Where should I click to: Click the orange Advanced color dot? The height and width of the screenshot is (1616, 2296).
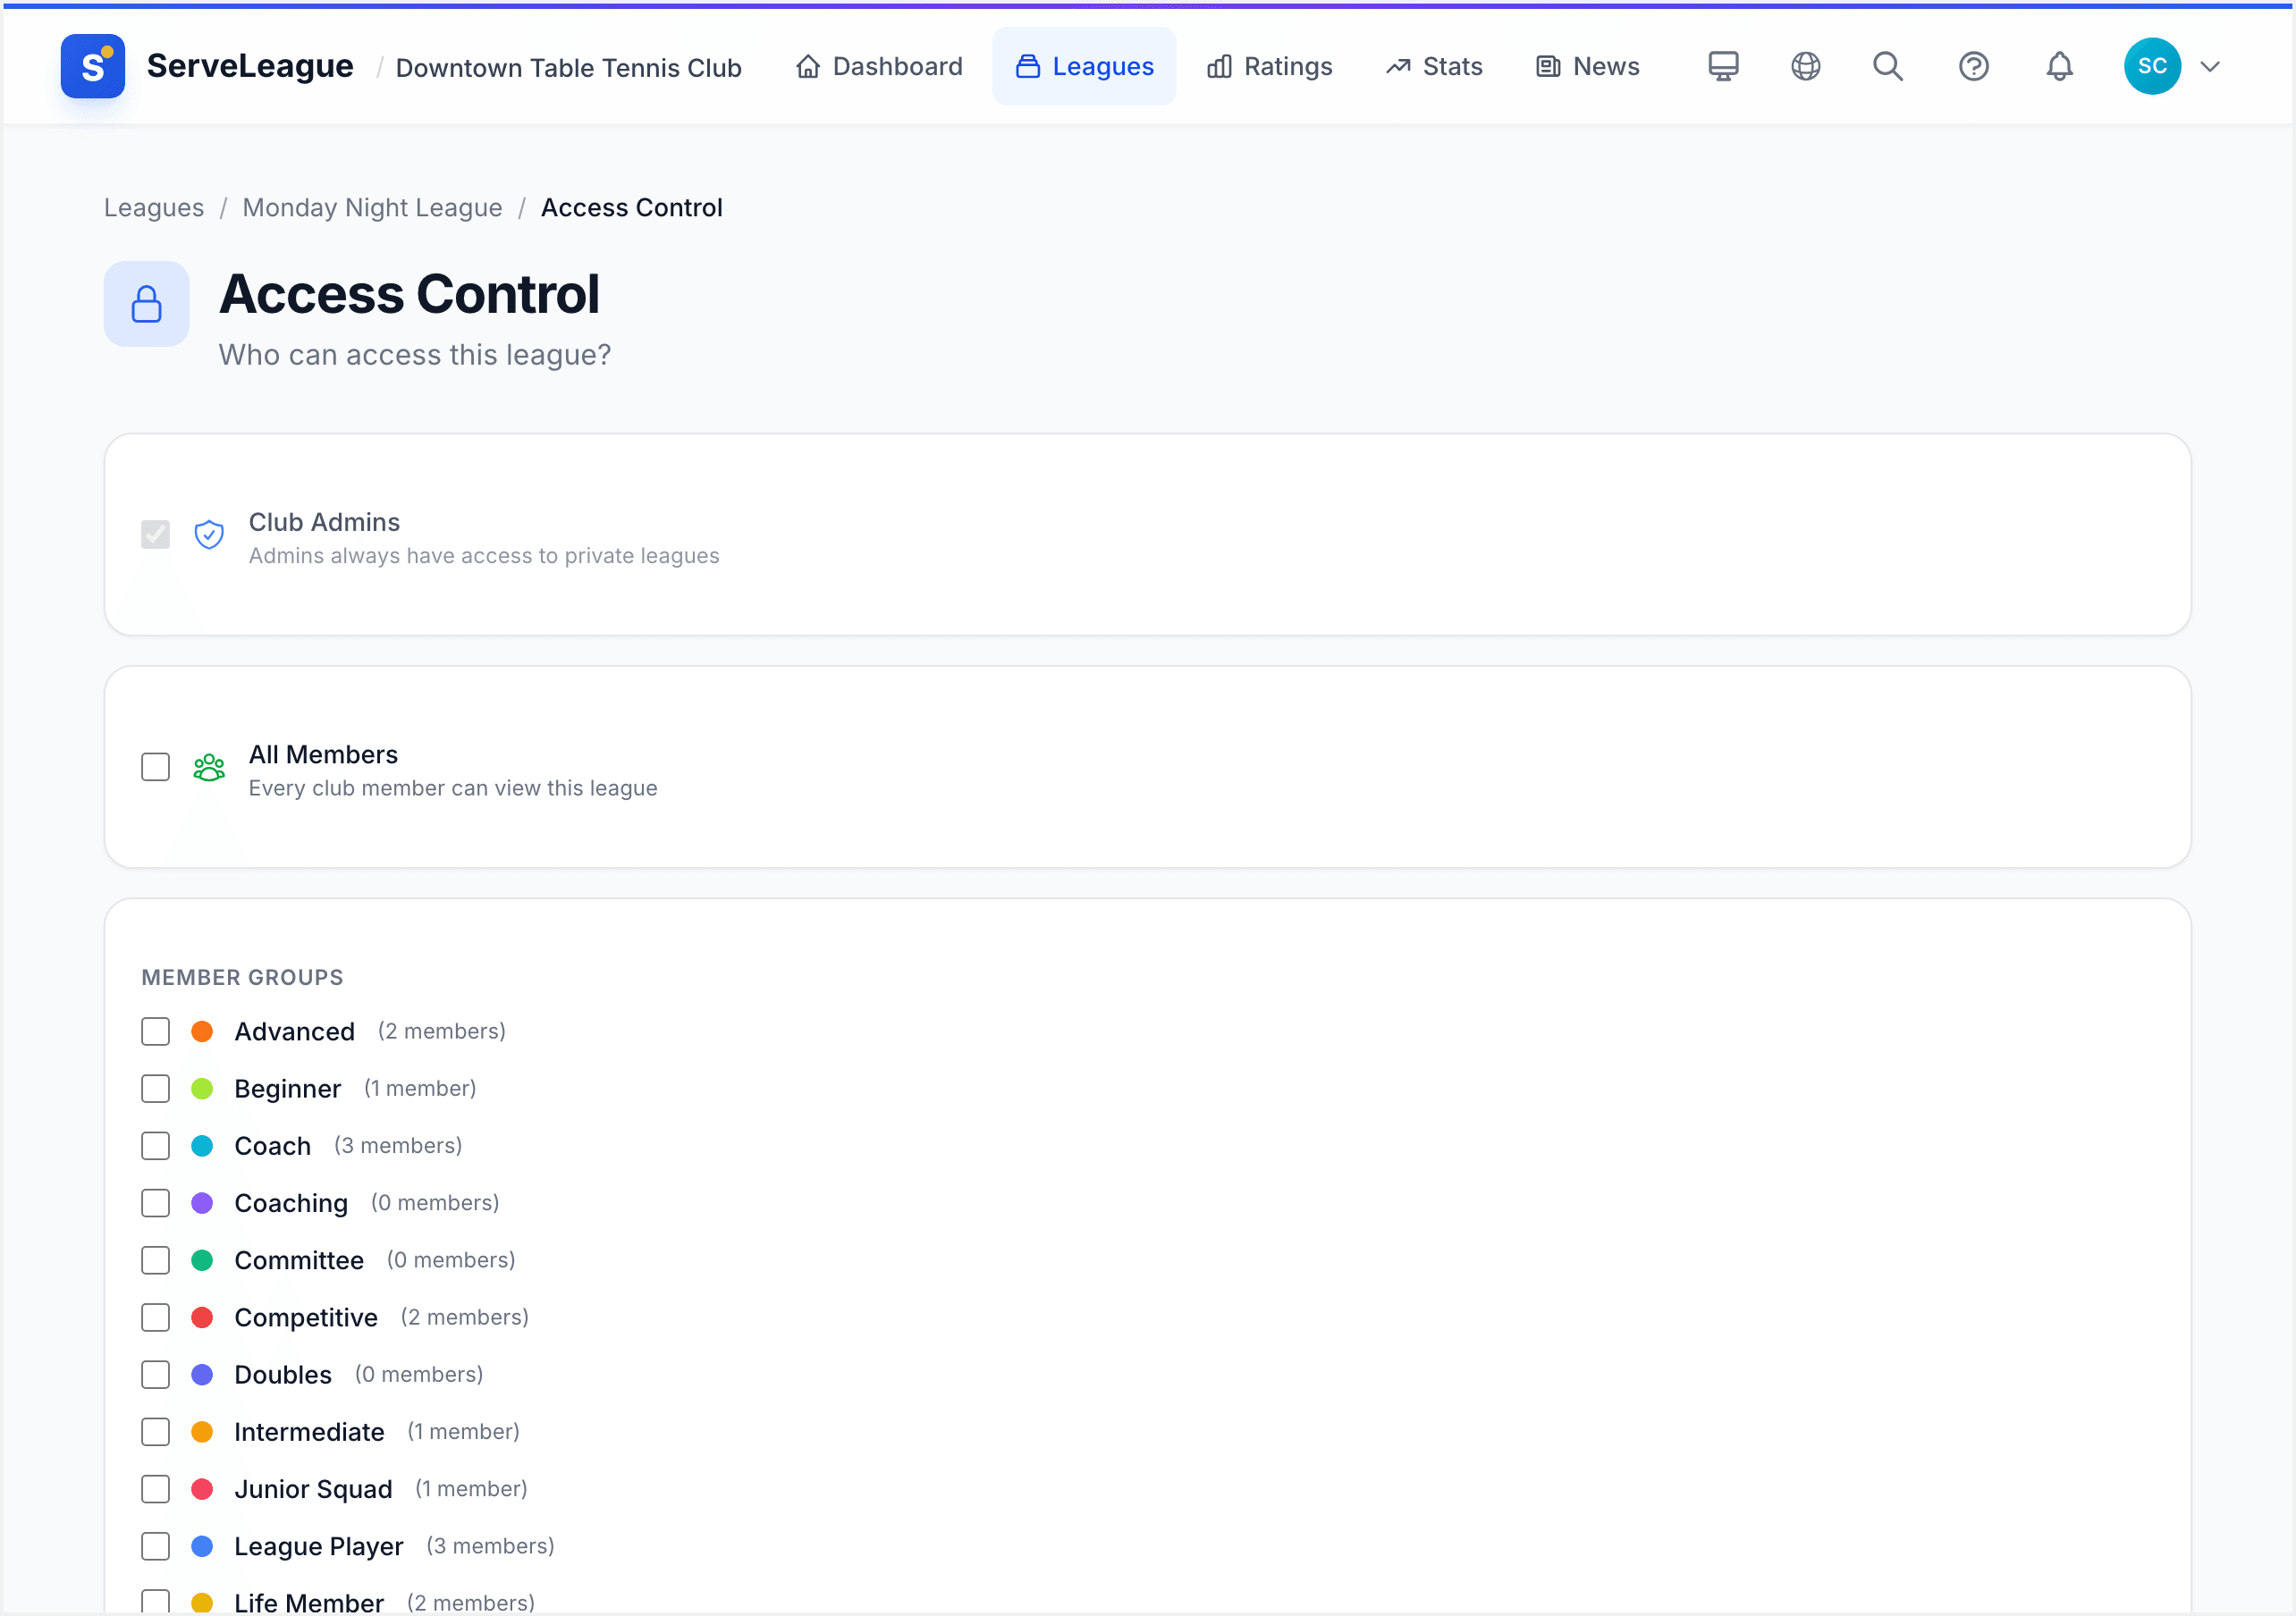click(202, 1031)
